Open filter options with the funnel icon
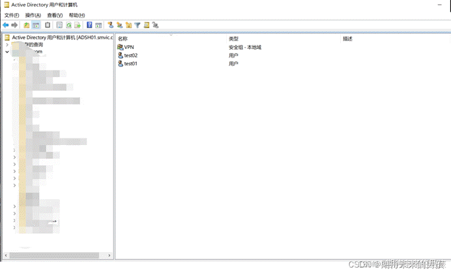 click(x=138, y=25)
